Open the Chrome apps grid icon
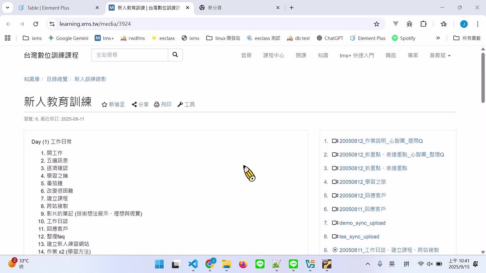Viewport: 486px width, 273px height. coord(8,38)
